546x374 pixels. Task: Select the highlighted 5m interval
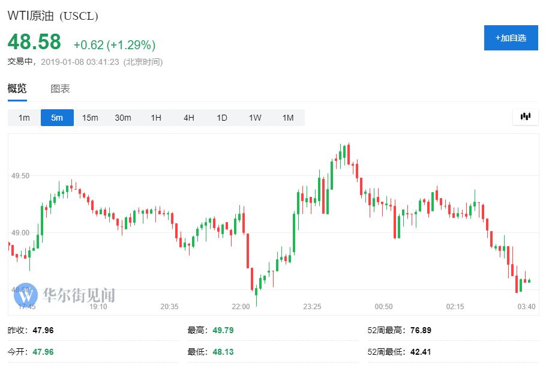[x=57, y=118]
